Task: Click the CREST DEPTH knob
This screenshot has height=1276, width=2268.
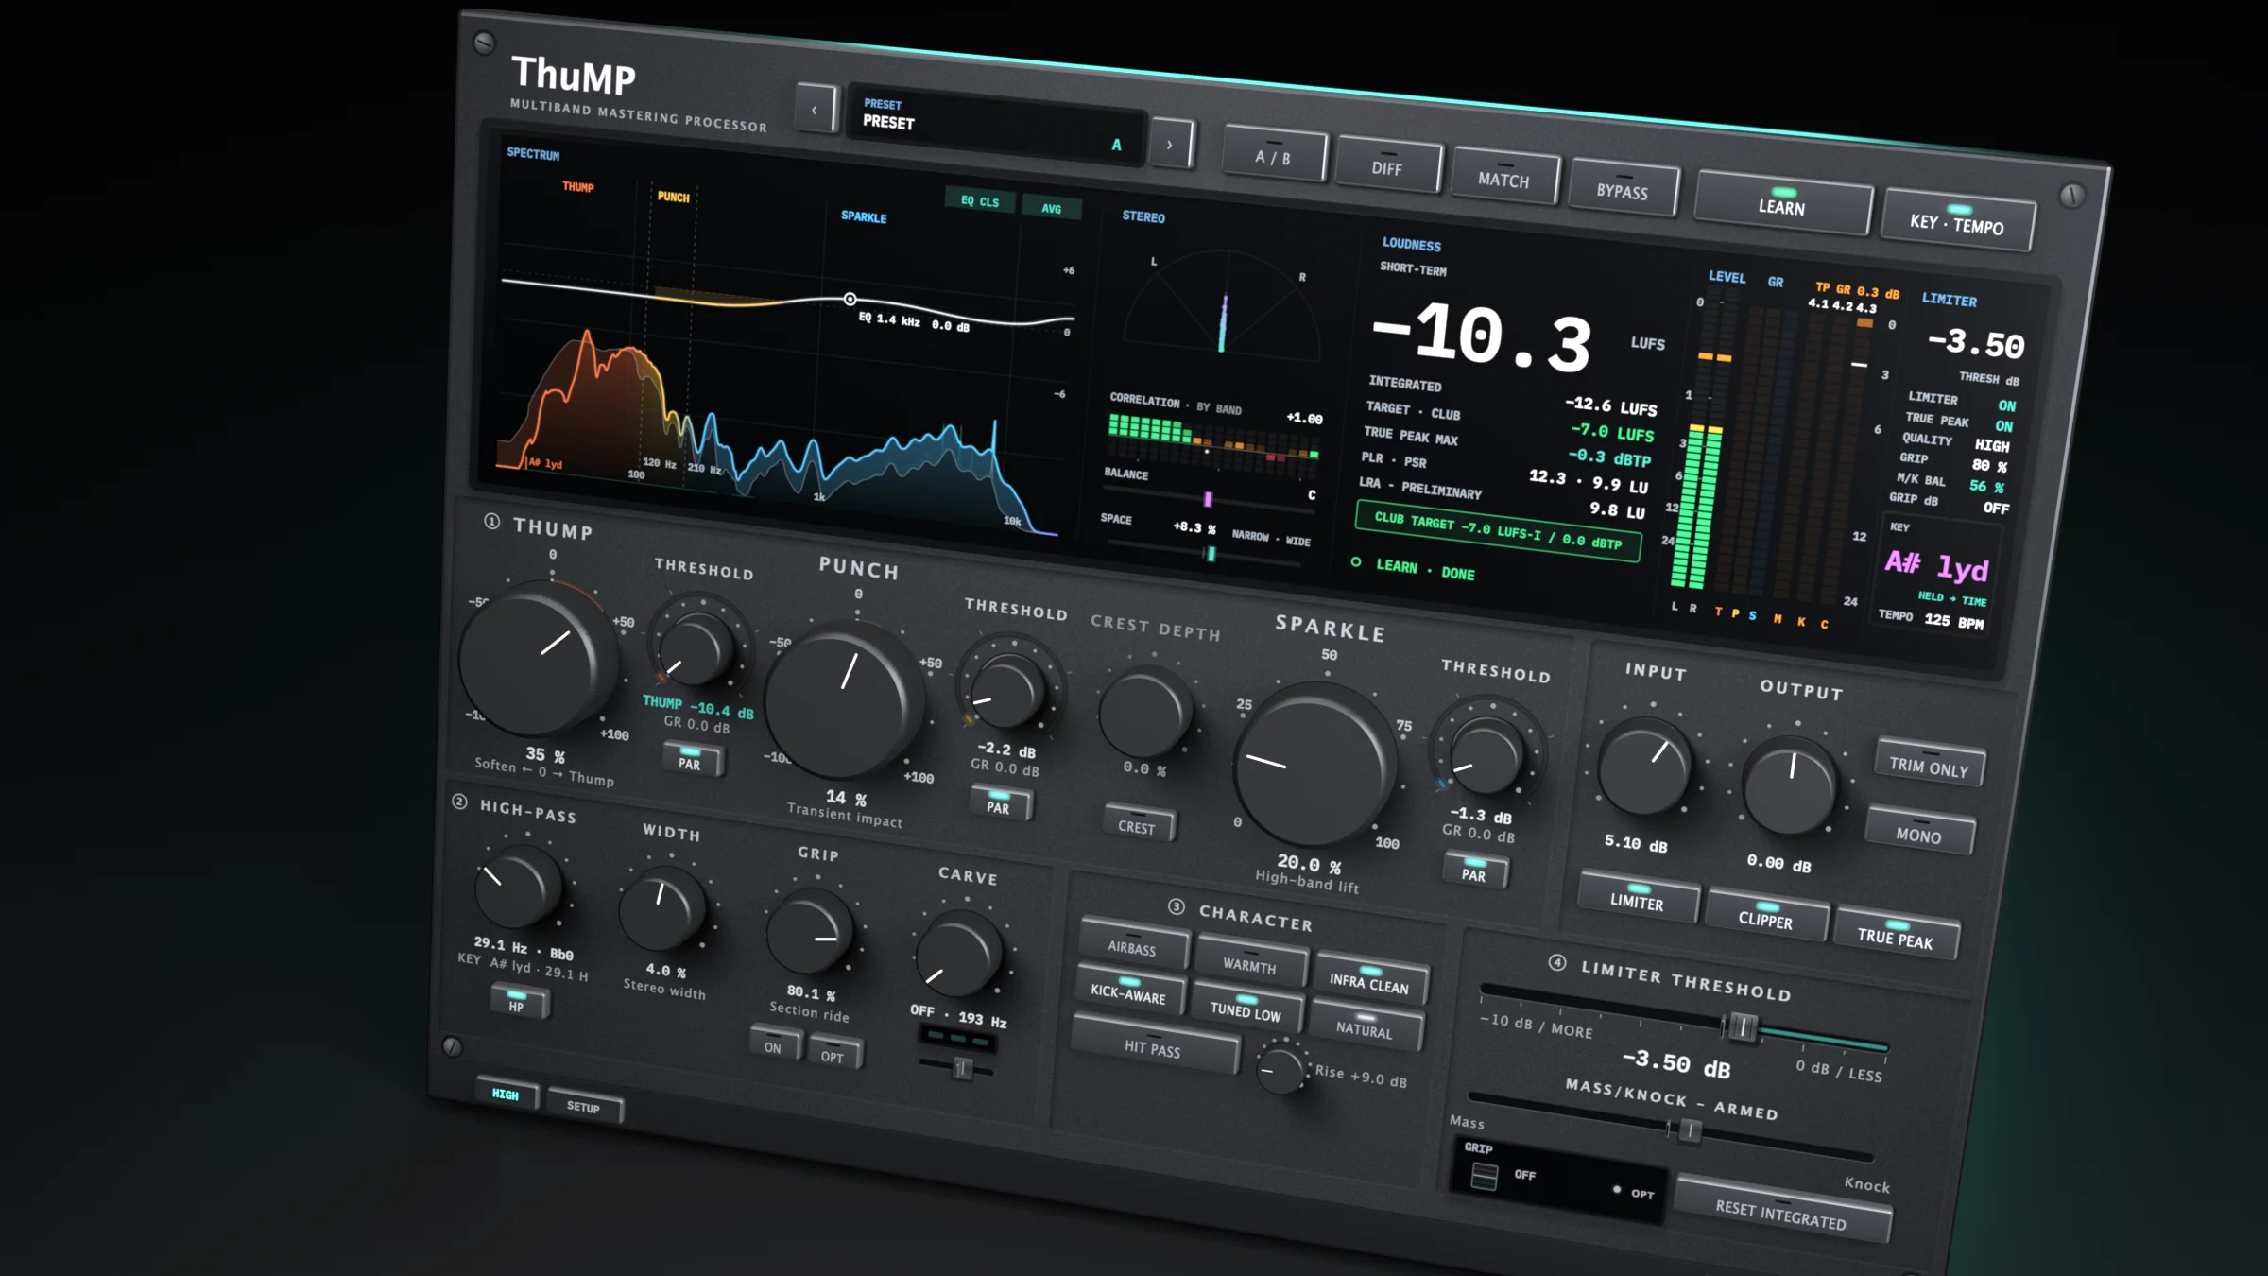Action: coord(1144,713)
